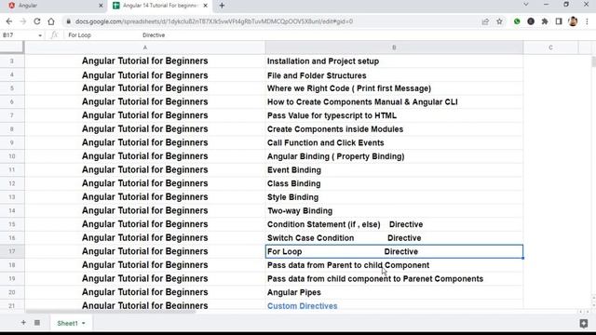596x335 pixels.
Task: Select column A cell in row 12
Action: point(145,183)
